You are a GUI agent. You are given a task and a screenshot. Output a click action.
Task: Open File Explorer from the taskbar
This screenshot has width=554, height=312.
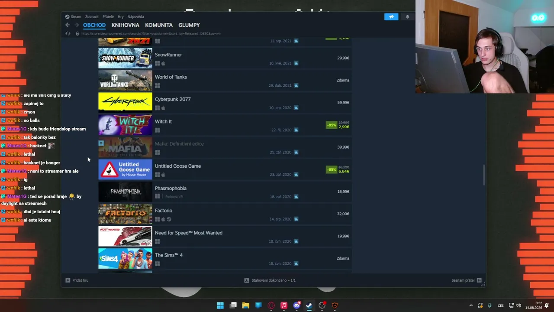tap(246, 305)
